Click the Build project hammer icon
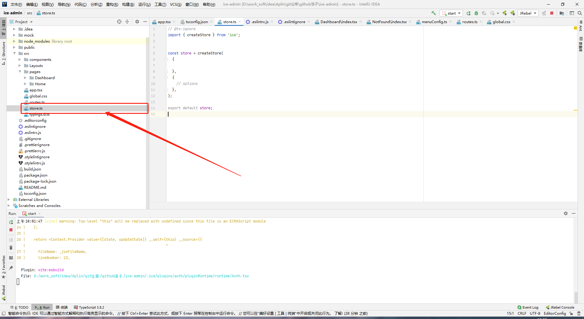This screenshot has width=584, height=319. [433, 13]
